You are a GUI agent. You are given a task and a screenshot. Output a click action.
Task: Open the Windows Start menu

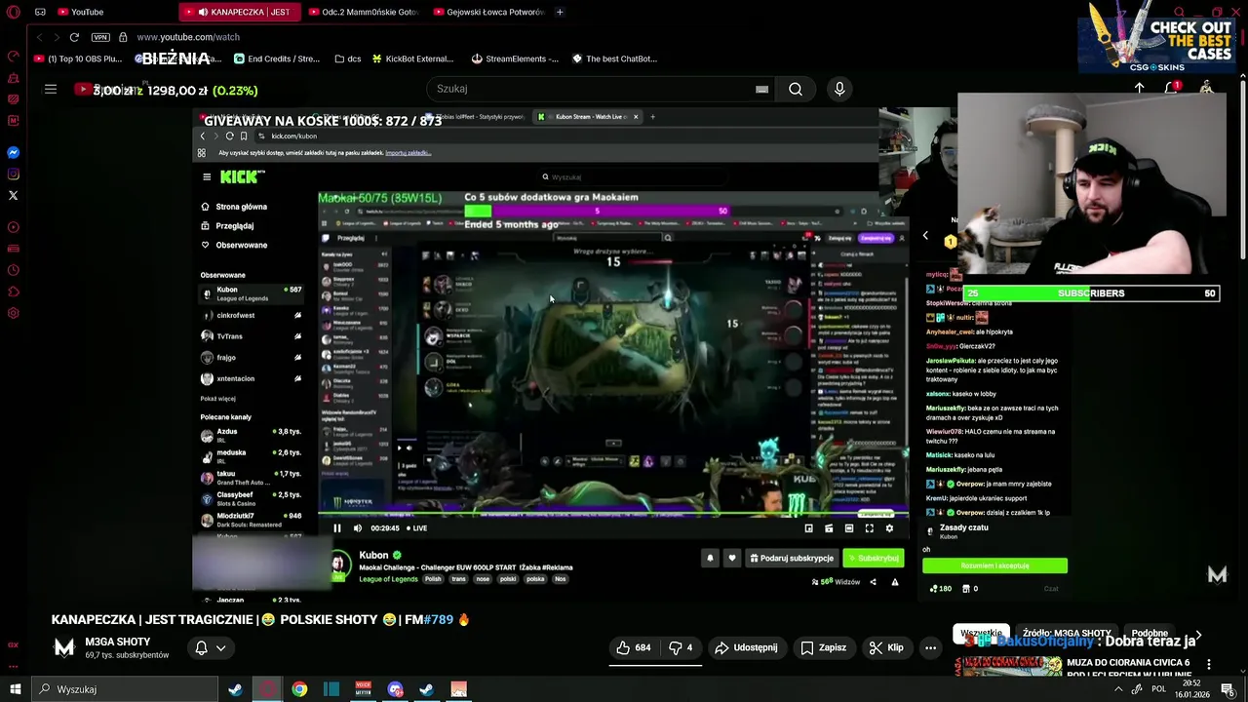click(15, 689)
